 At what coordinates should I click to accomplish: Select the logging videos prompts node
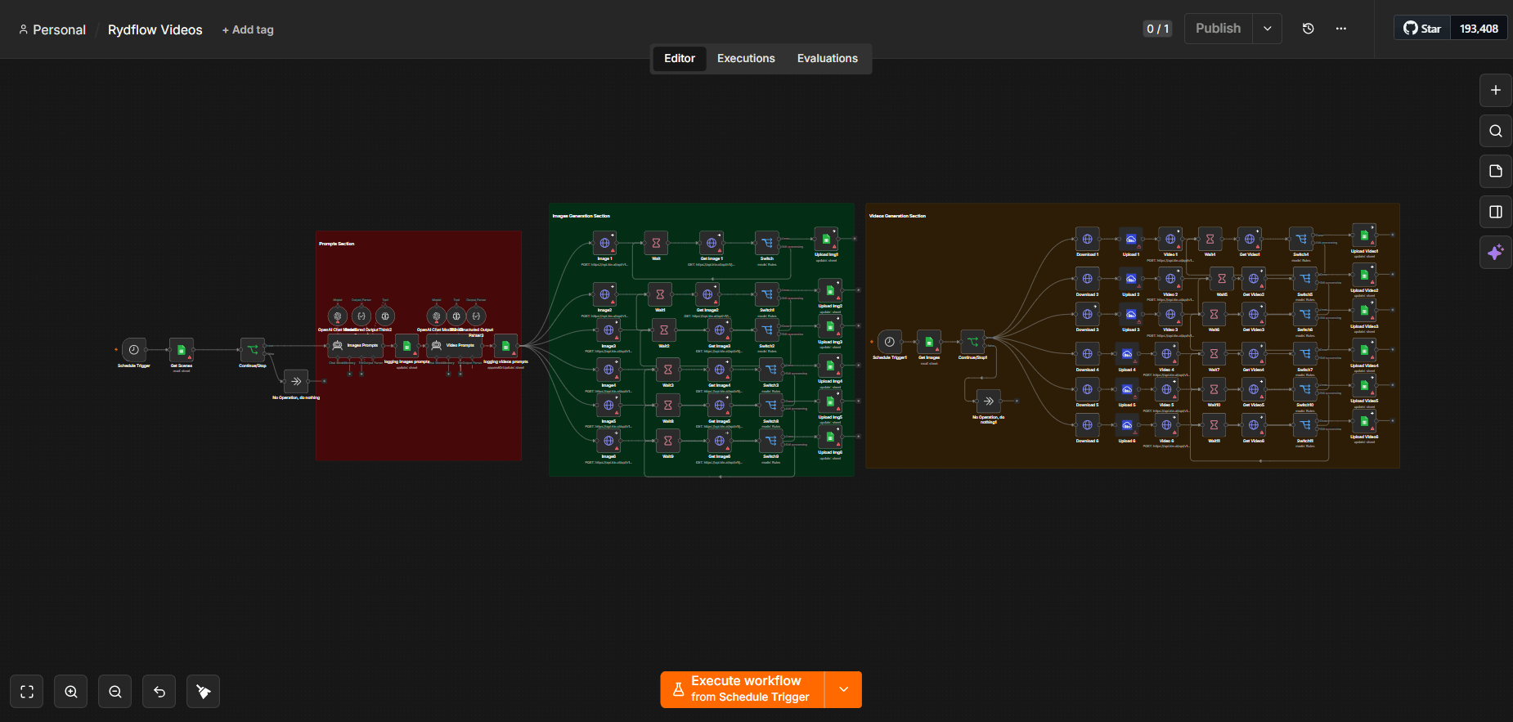(x=505, y=346)
